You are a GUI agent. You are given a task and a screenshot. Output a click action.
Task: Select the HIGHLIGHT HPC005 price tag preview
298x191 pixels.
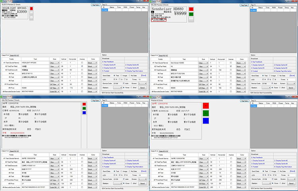click(15, 12)
